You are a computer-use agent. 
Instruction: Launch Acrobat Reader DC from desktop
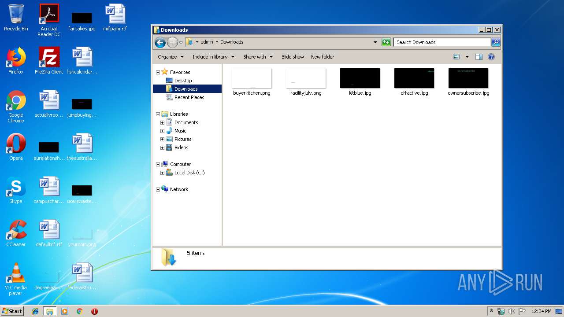(x=49, y=20)
